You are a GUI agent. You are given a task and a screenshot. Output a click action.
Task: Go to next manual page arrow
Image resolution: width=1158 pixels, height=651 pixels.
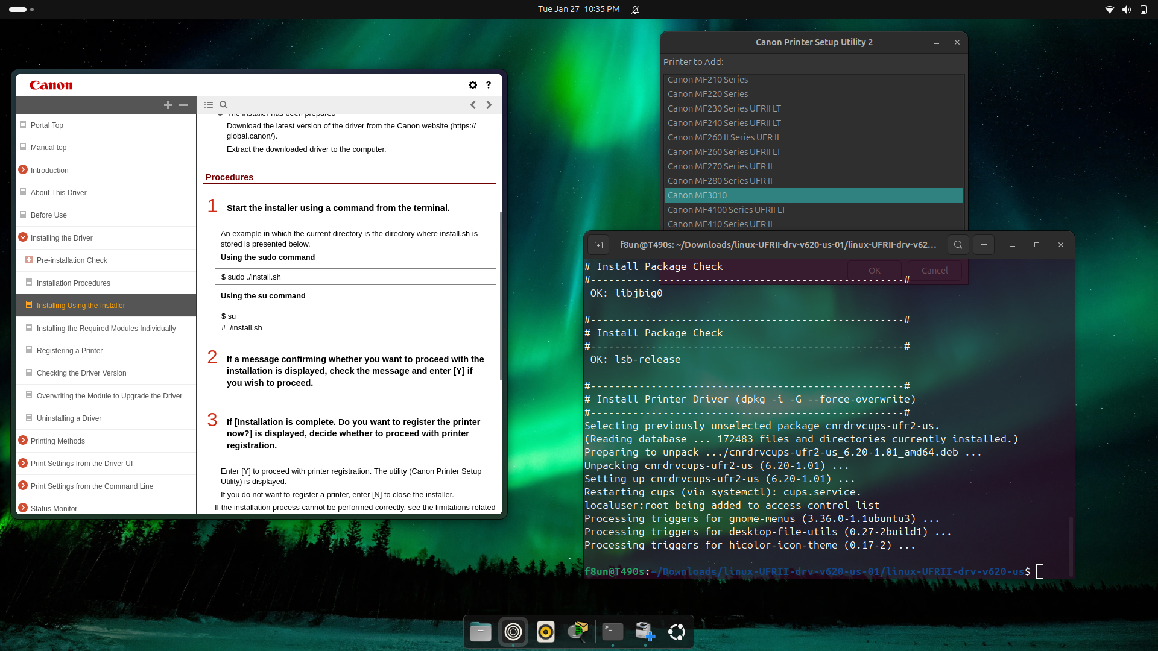pos(489,105)
